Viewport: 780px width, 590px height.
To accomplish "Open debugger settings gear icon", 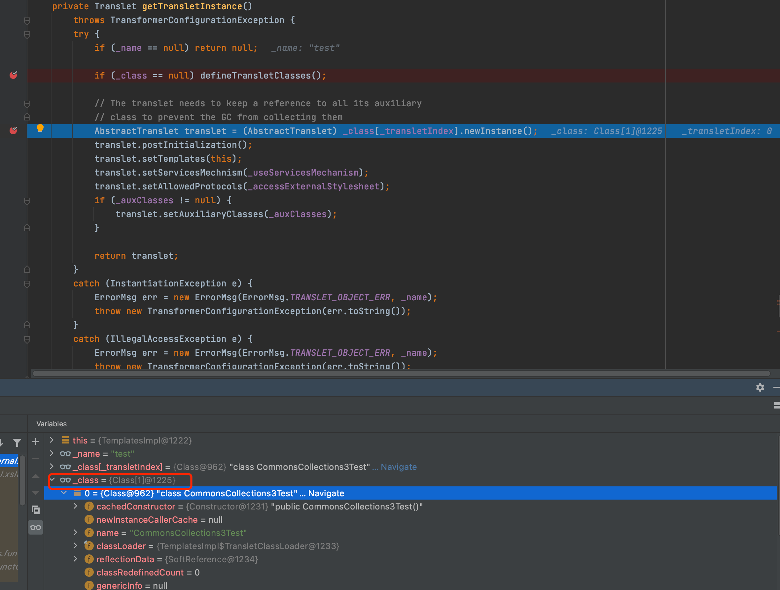I will [760, 387].
